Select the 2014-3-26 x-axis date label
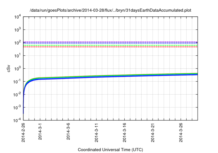This screenshot has height=153, width=218. pos(181,133)
